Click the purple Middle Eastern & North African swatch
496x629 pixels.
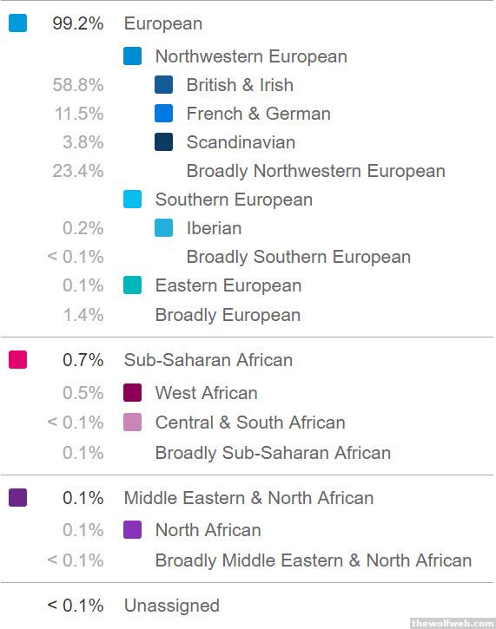pyautogui.click(x=17, y=497)
